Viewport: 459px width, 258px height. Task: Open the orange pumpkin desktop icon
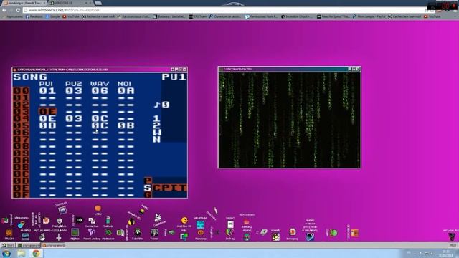pyautogui.click(x=98, y=208)
